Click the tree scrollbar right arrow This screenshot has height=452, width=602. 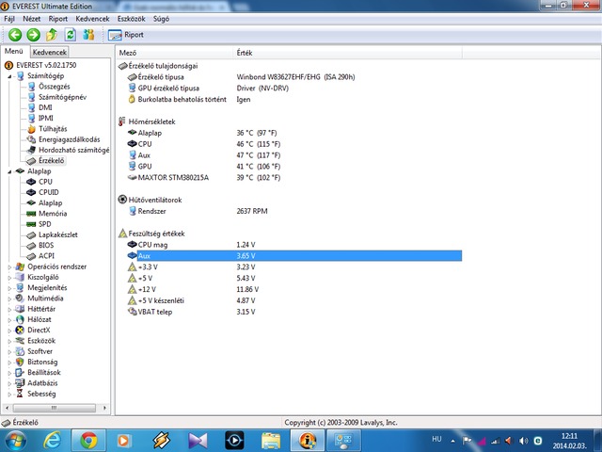coord(104,408)
